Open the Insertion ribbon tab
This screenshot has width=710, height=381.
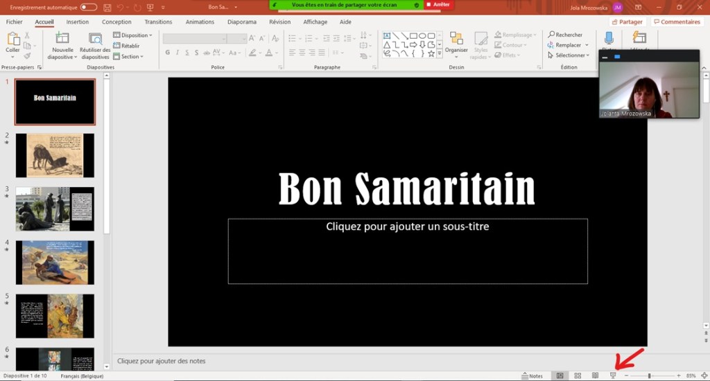pyautogui.click(x=78, y=22)
